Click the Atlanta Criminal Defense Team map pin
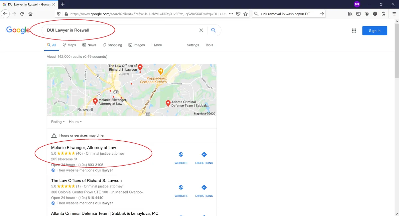Image resolution: width=399 pixels, height=216 pixels. [x=168, y=104]
